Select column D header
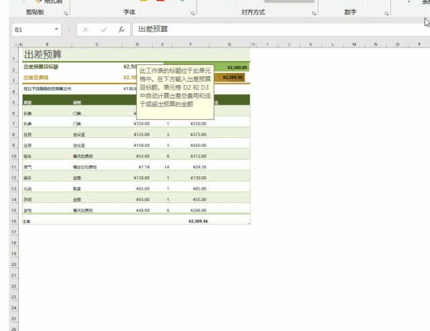This screenshot has height=331, width=430. [137, 45]
